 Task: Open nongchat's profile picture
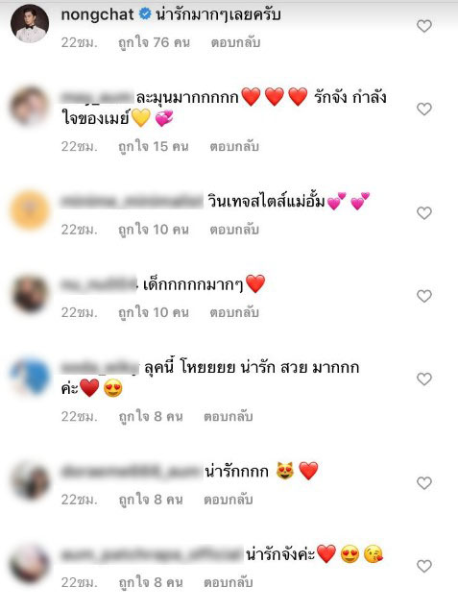[30, 23]
